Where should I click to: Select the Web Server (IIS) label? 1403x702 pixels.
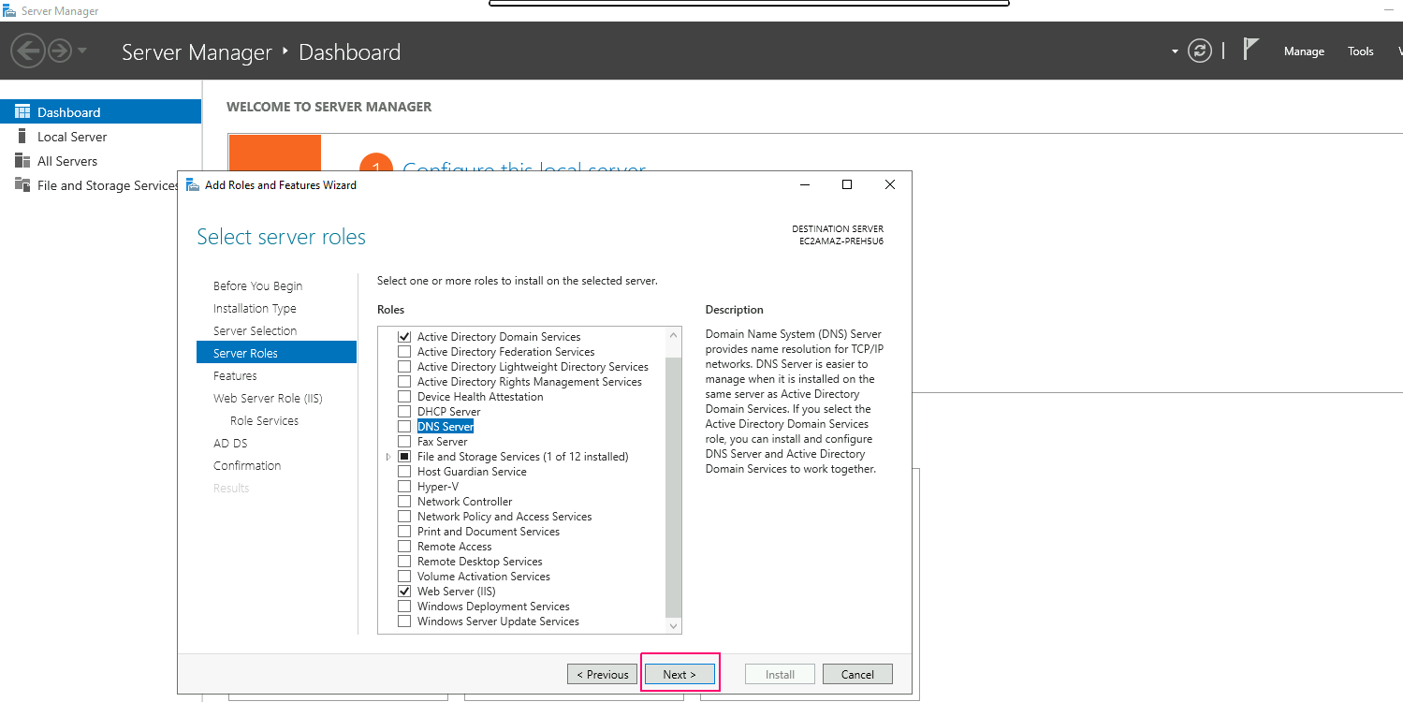[457, 592]
